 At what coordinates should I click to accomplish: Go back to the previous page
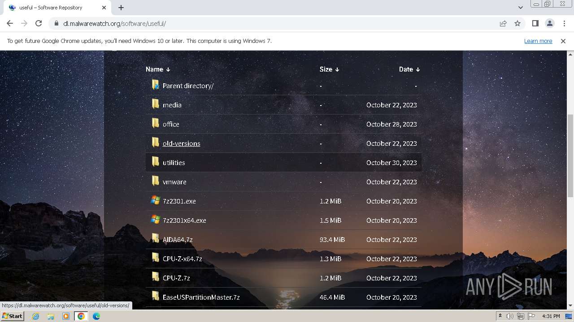[x=10, y=23]
